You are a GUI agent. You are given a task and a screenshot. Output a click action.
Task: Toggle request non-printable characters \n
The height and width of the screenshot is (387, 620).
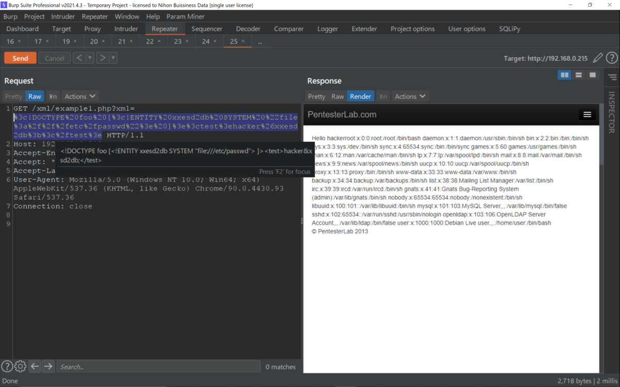pos(53,96)
